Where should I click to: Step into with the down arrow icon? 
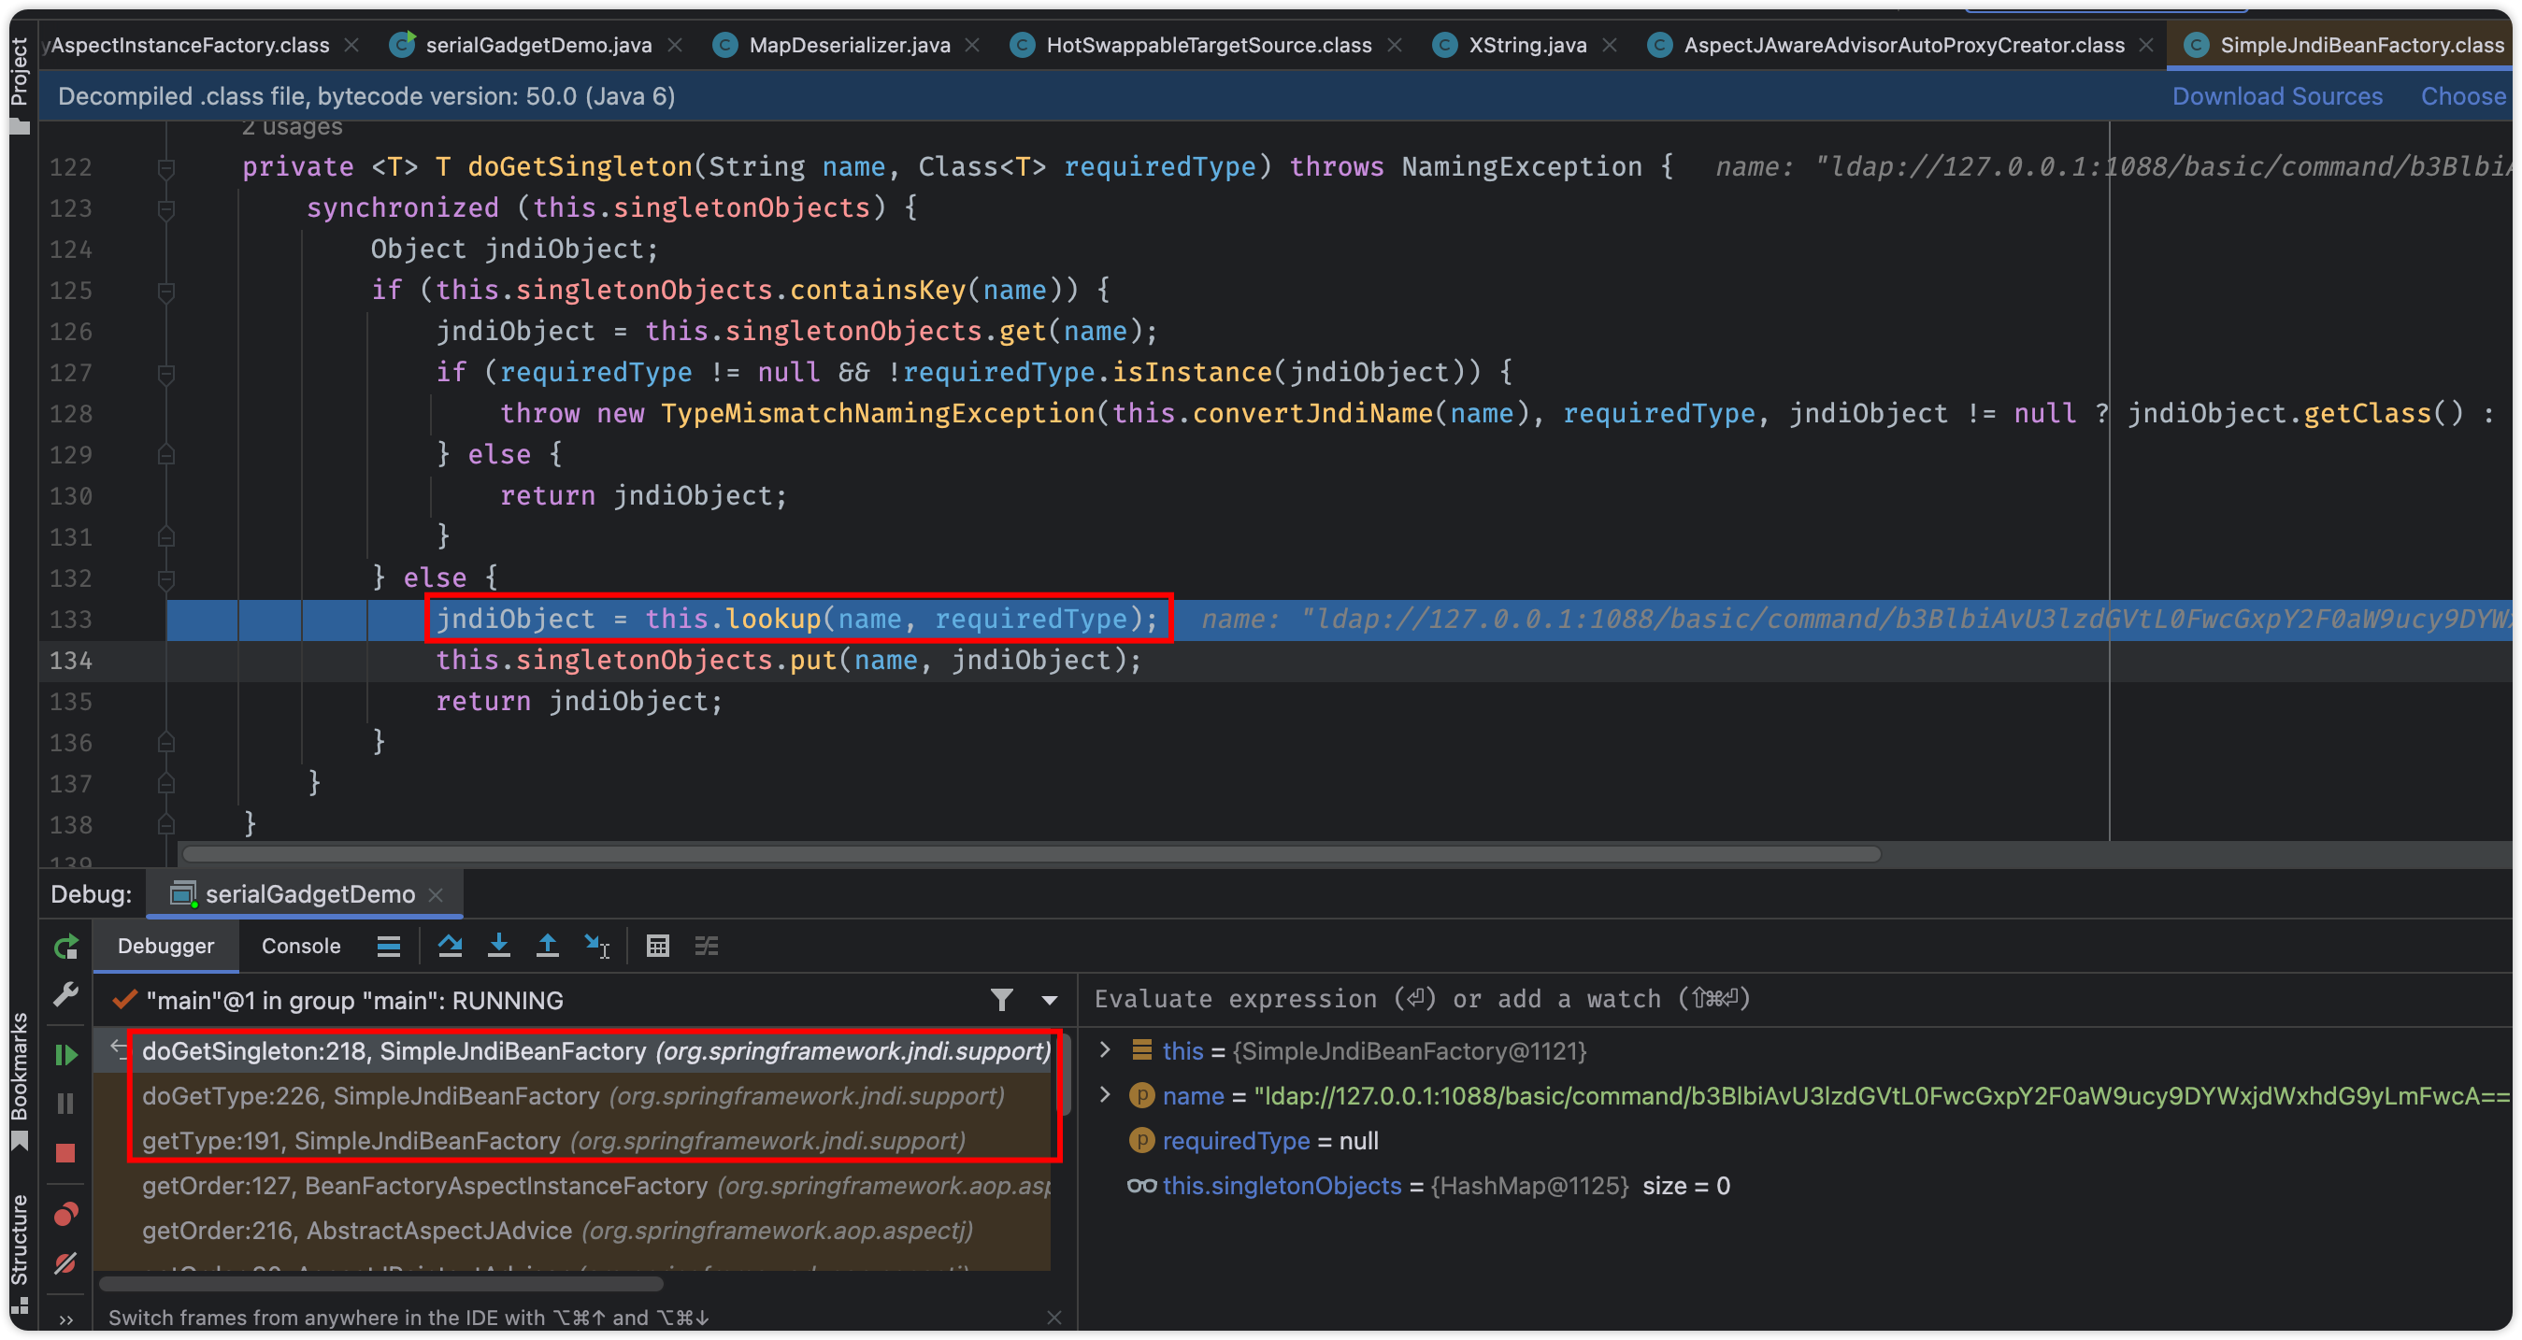499,947
